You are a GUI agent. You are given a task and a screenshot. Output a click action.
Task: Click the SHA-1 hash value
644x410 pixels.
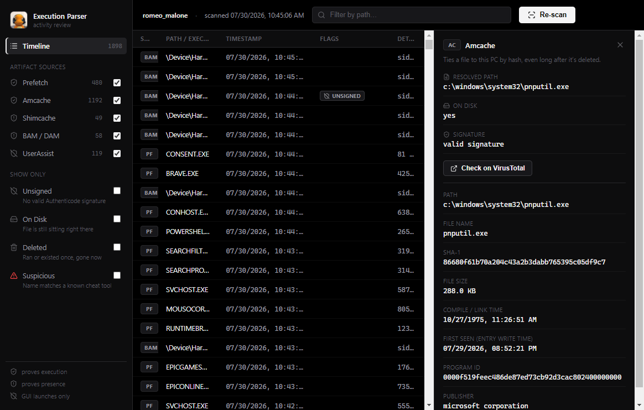click(524, 262)
